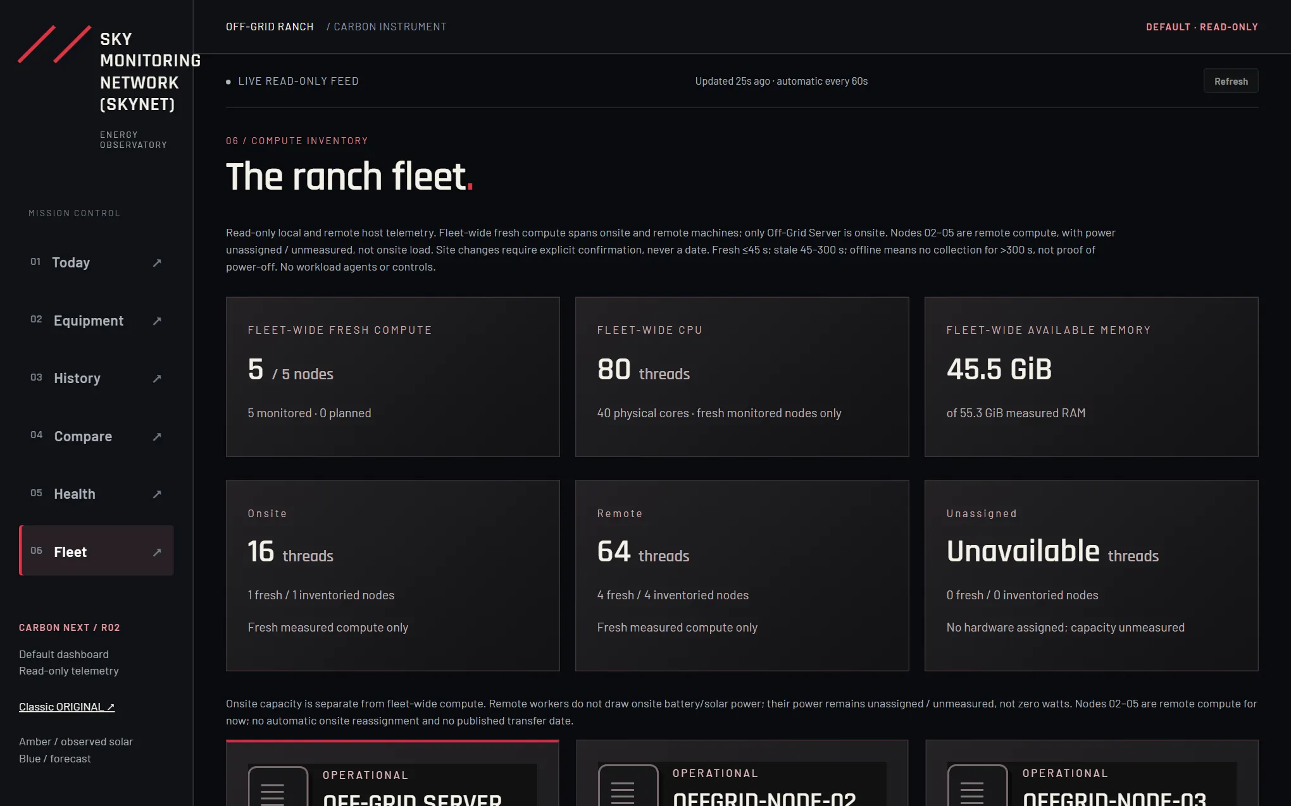Viewport: 1291px width, 806px height.
Task: Click the 'CARBON NEXT / R02' label
Action: point(70,627)
